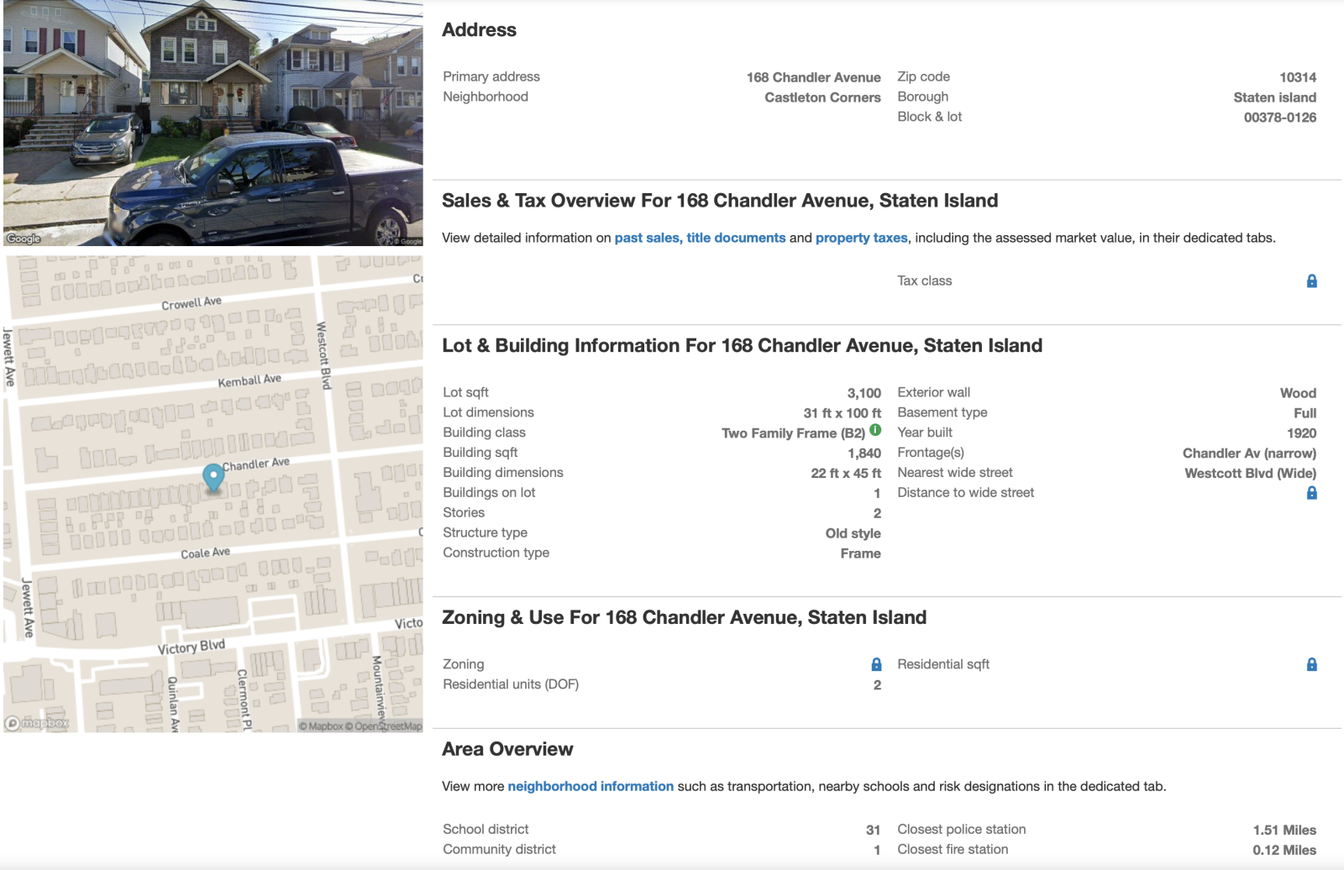Image resolution: width=1344 pixels, height=870 pixels.
Task: Click the lock icon beside Tax class
Action: [1311, 281]
